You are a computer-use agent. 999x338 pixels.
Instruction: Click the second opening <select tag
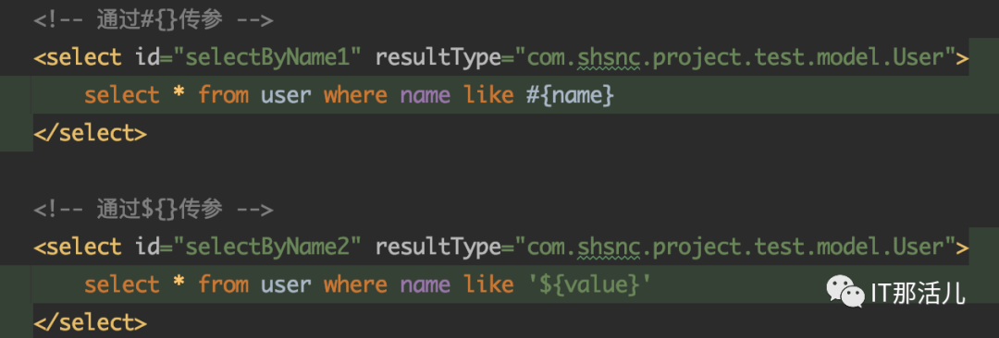[77, 247]
